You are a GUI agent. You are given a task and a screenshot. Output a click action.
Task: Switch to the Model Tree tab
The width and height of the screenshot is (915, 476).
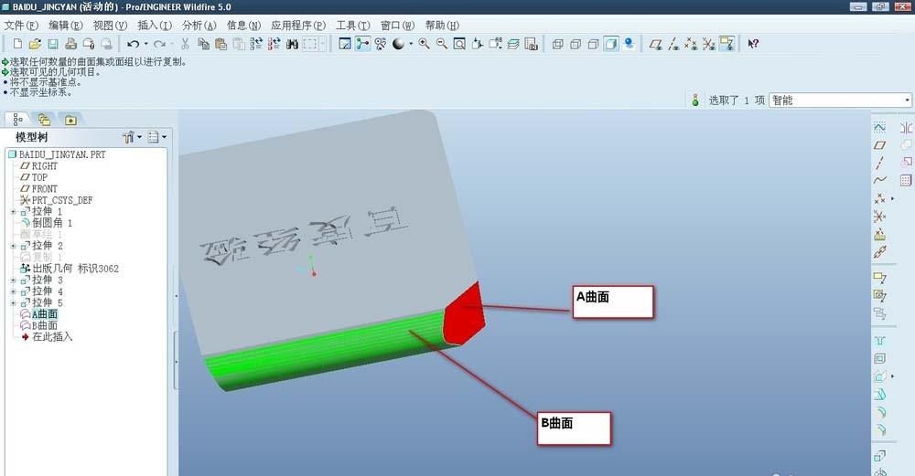(18, 120)
